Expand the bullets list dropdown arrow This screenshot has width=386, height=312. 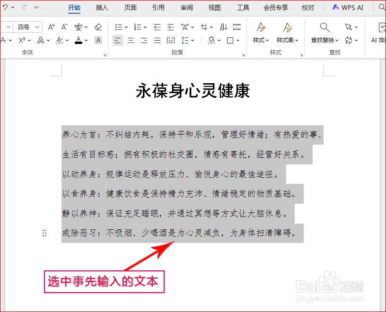tap(126, 27)
